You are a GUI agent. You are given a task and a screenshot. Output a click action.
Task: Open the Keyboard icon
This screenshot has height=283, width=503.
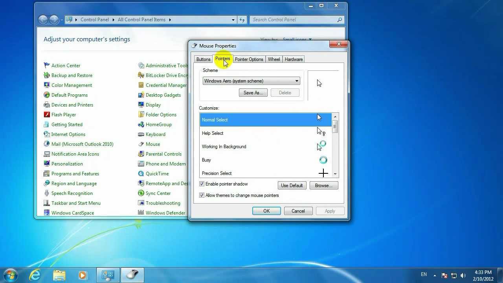tap(141, 134)
